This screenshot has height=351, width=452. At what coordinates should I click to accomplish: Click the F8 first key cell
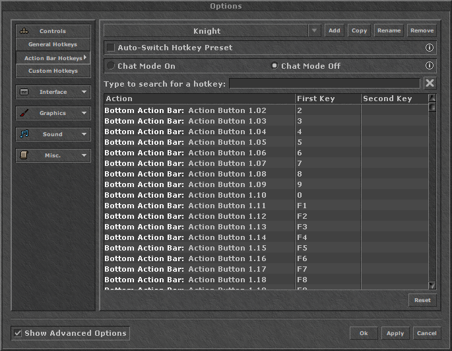(328, 280)
